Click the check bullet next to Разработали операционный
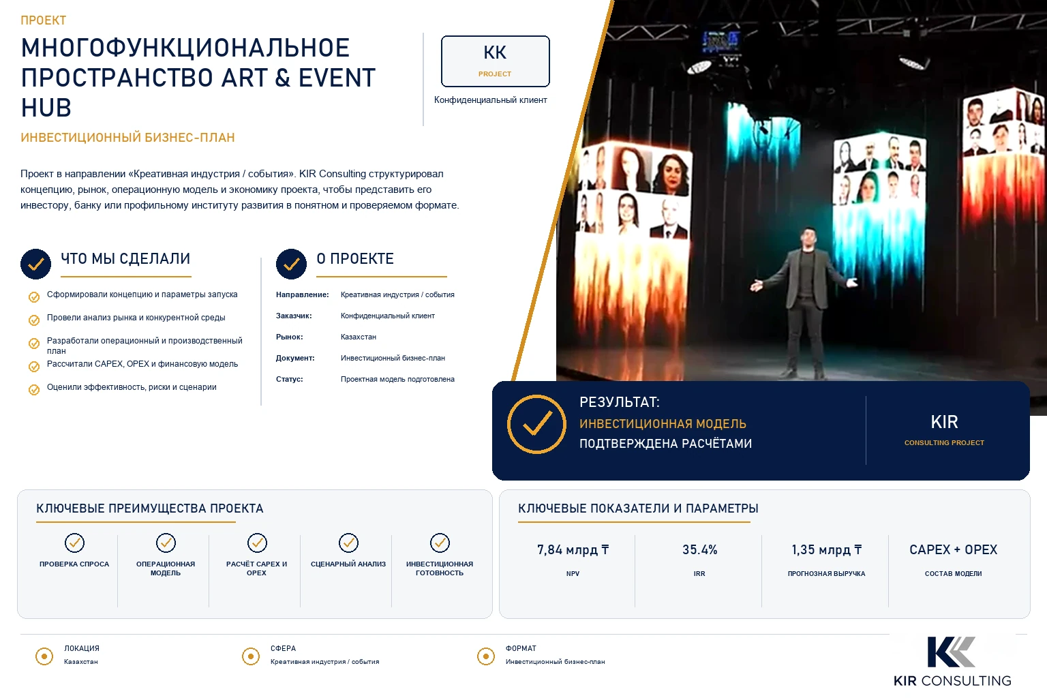 (34, 344)
